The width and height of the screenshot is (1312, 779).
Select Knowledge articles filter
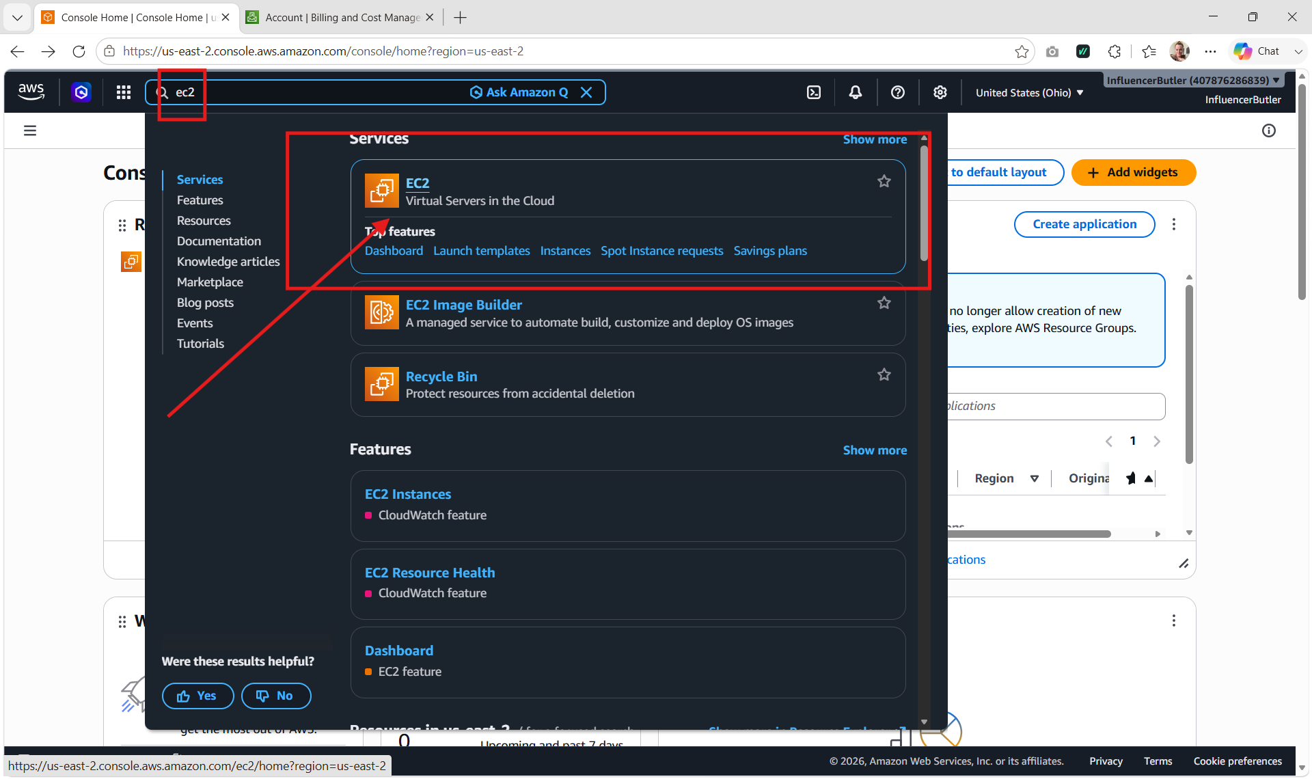228,262
